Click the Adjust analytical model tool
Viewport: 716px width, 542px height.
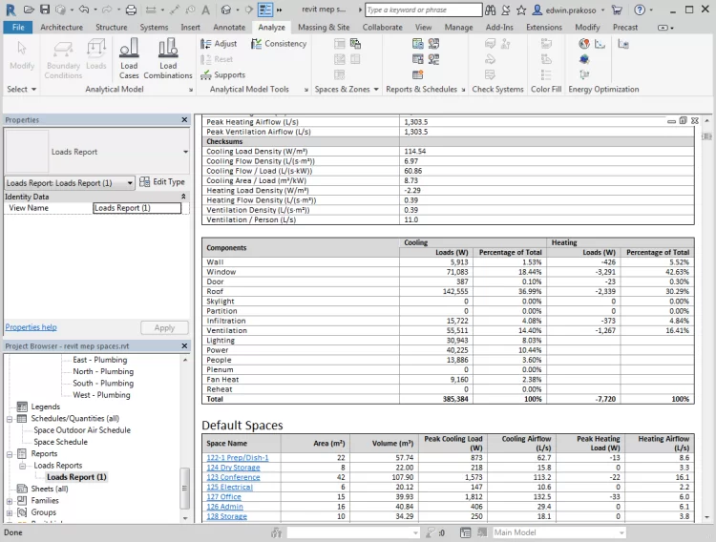tap(219, 44)
